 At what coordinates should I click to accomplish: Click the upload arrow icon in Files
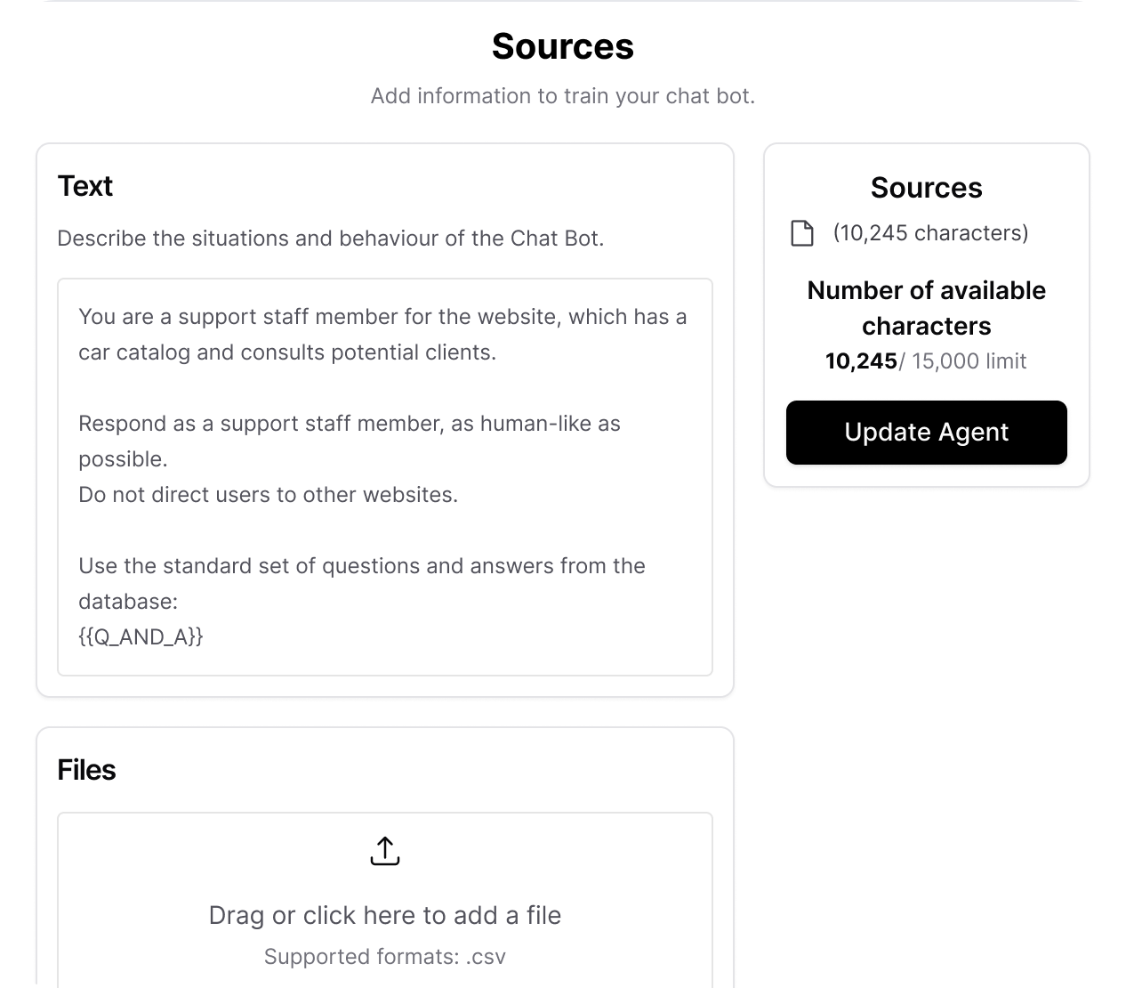384,851
